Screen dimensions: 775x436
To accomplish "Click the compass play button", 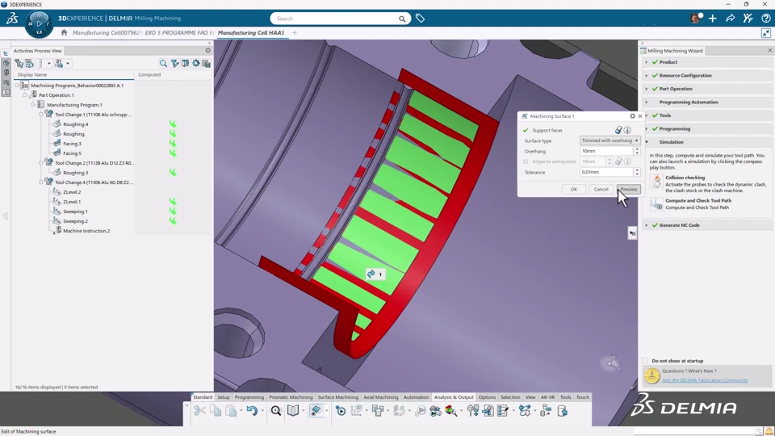I will (39, 23).
